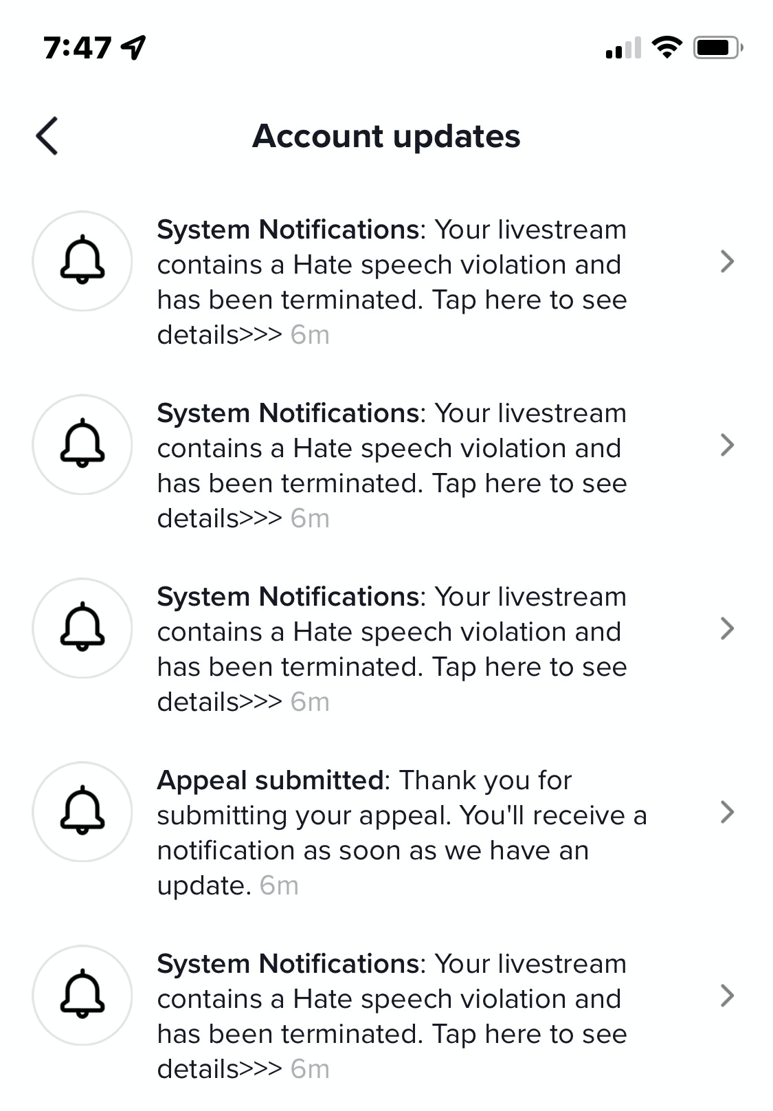
Task: Open Appeal submitted details via chevron
Action: click(x=727, y=812)
